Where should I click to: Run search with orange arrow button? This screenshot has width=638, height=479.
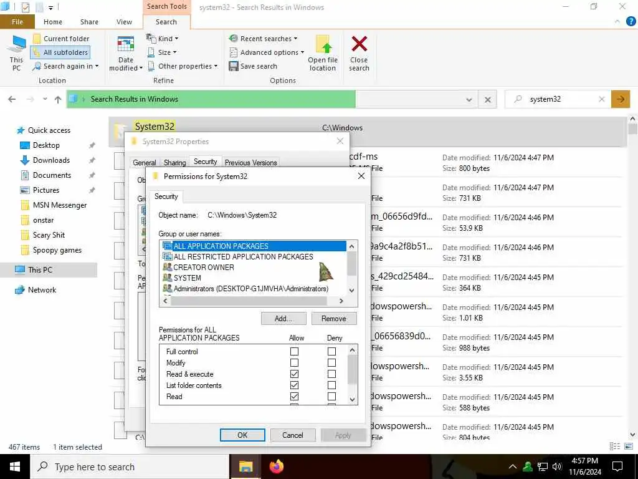pos(621,99)
